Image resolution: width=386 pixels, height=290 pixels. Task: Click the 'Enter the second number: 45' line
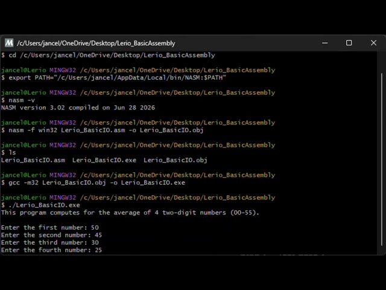(x=51, y=235)
